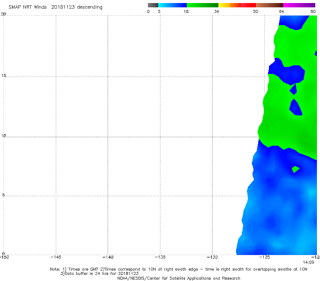Screen dimensions: 320x281
Task: Click the latitude axis label "20"
Action: (x=3, y=14)
